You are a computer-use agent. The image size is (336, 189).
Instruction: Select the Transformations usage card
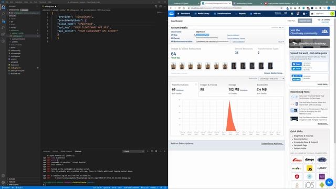tap(184, 89)
